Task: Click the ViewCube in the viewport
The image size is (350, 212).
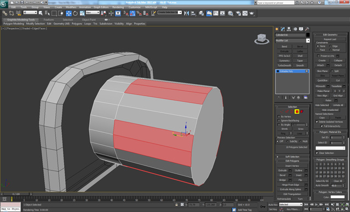Action: [x=261, y=39]
